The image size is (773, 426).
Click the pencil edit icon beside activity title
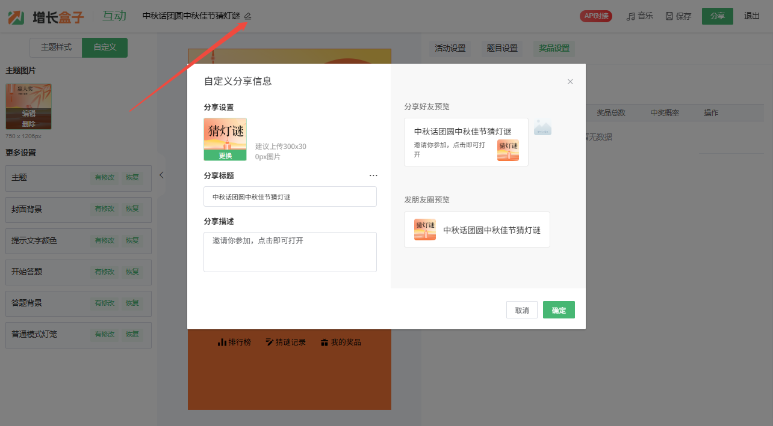248,16
